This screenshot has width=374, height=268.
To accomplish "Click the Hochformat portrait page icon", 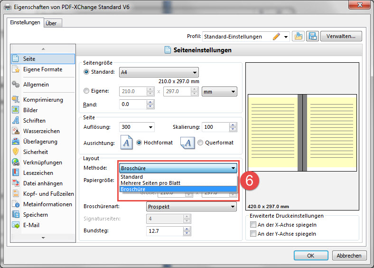I will point(126,143).
